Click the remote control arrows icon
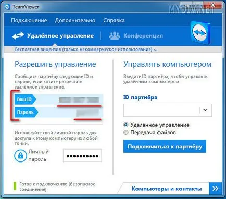This screenshot has width=226, height=199. [x=18, y=35]
